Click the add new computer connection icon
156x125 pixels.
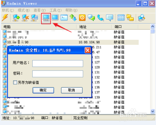[x=16, y=18]
